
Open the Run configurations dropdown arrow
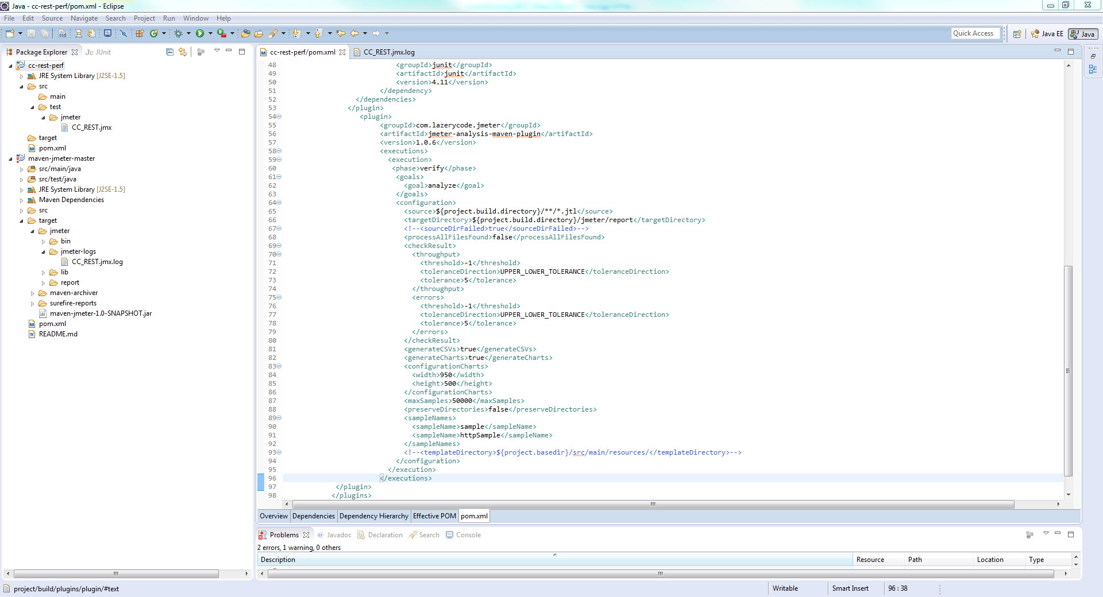[x=210, y=34]
